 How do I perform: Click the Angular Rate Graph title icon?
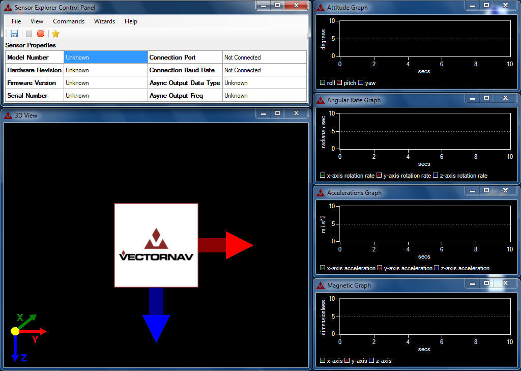321,100
